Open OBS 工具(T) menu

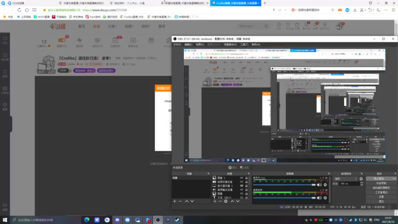[244, 44]
